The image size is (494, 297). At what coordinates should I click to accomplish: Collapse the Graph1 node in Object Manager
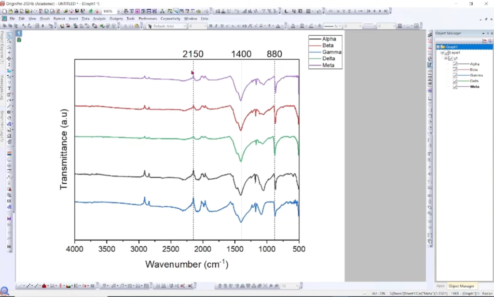[438, 47]
